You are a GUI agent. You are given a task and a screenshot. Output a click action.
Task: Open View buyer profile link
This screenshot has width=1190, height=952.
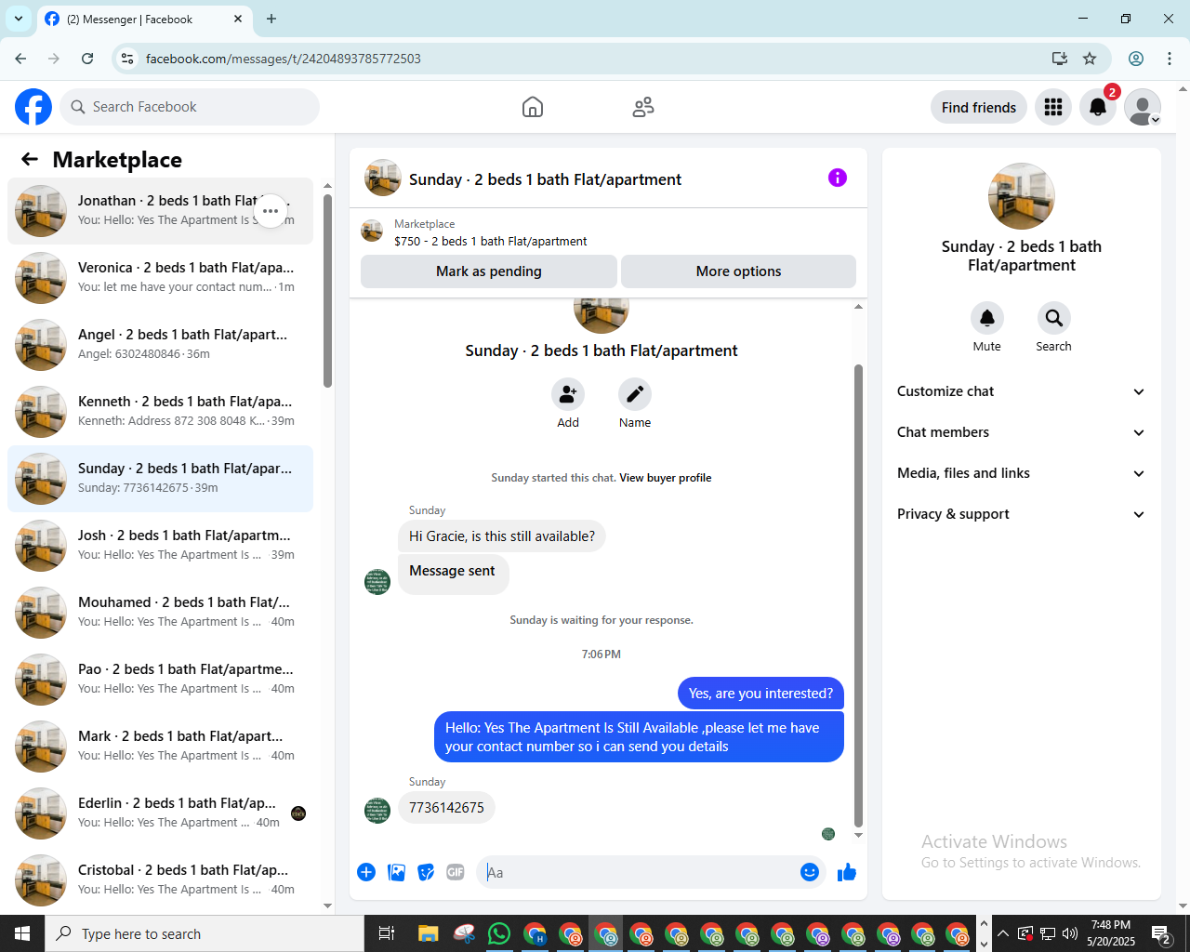tap(665, 478)
